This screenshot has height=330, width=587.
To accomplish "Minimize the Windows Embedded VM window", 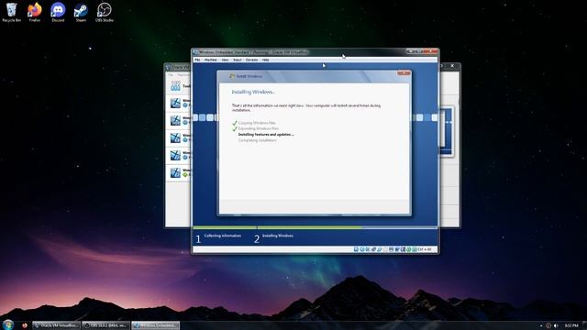I will click(411, 51).
